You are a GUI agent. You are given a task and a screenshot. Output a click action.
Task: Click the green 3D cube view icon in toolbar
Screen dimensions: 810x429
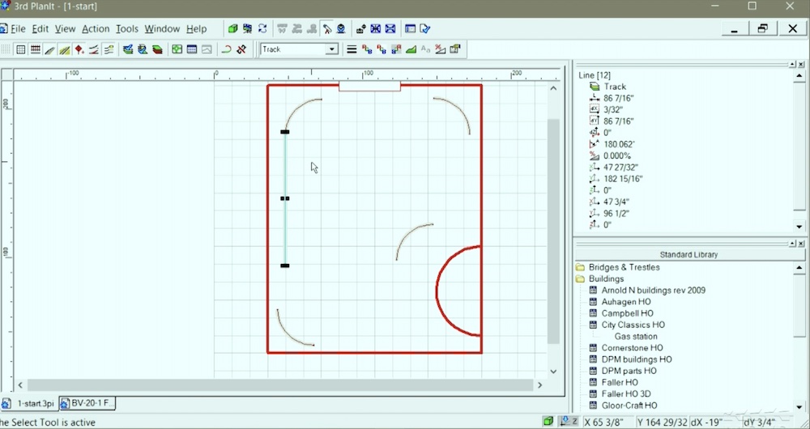[x=232, y=29]
